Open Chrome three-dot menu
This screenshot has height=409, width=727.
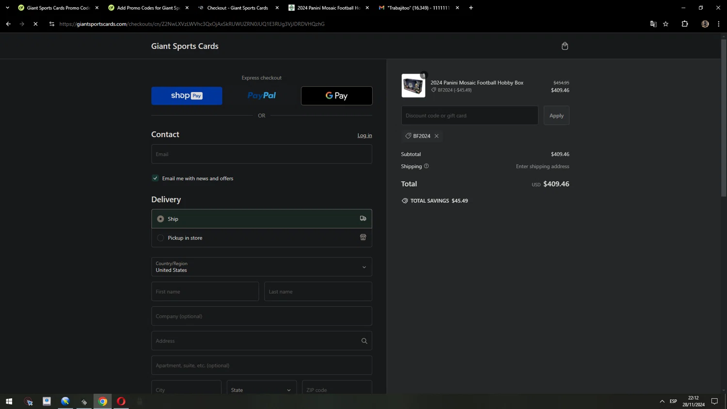click(719, 24)
